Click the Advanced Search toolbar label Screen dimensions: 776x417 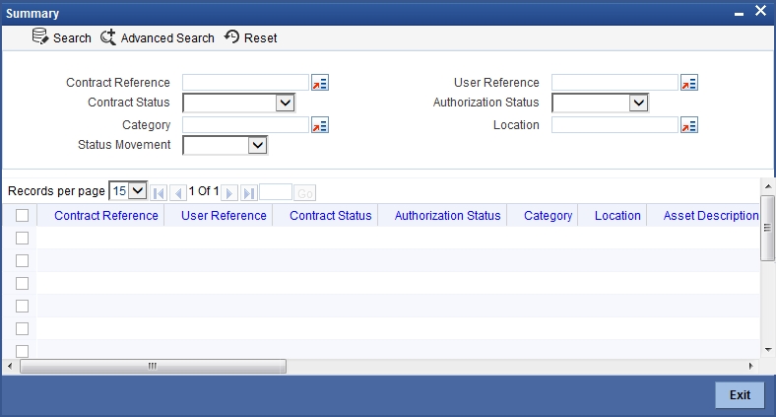(x=167, y=38)
